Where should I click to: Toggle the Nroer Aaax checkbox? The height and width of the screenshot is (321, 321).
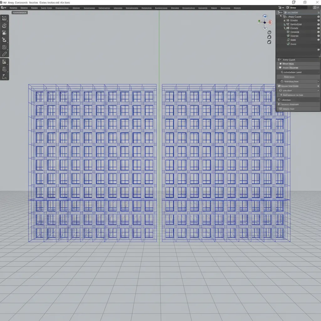click(281, 64)
